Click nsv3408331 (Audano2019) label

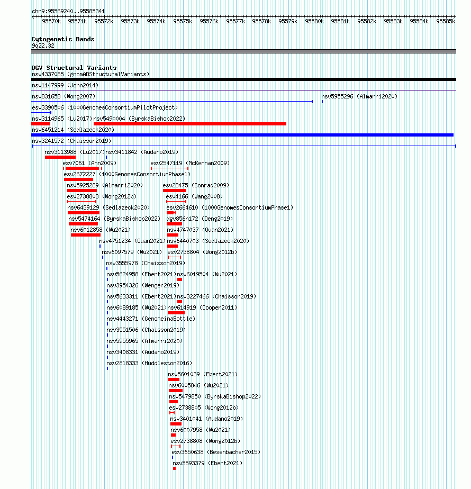pyautogui.click(x=143, y=352)
